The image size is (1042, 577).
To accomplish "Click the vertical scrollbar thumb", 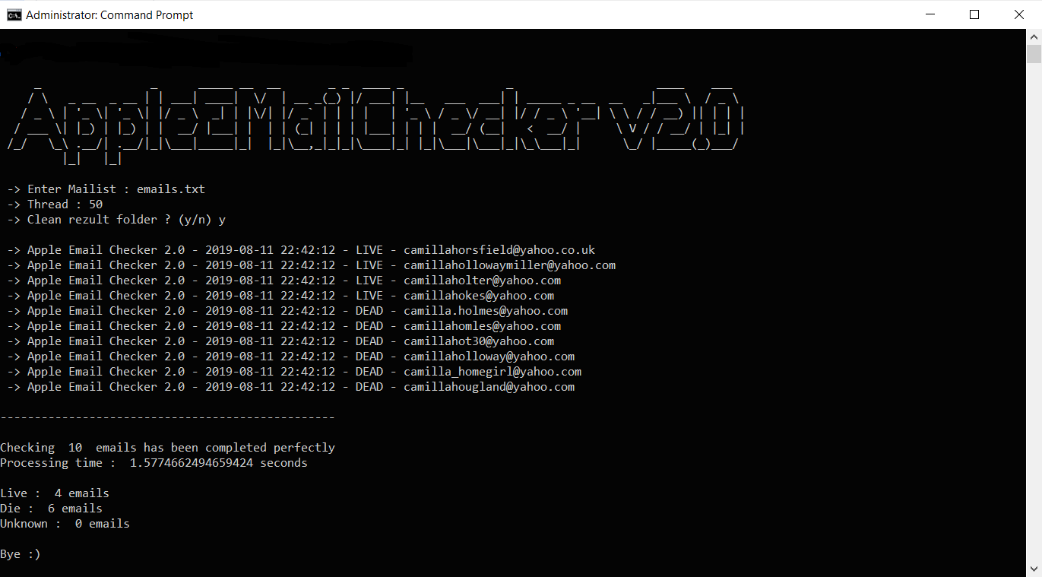I will [x=1034, y=54].
